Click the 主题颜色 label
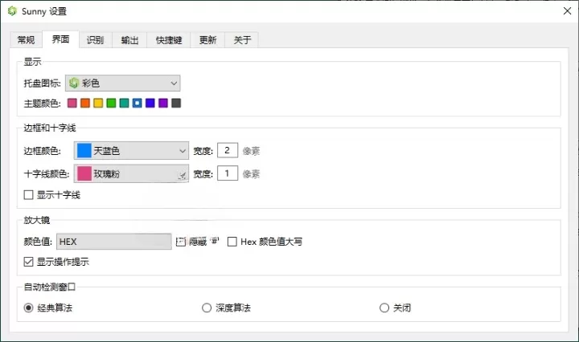 pos(42,104)
